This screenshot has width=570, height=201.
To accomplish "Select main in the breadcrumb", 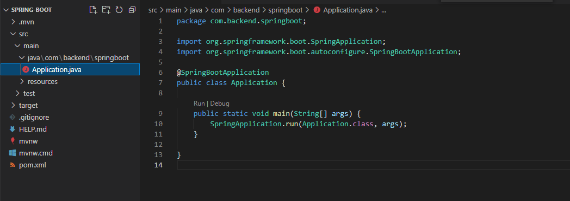I will point(174,10).
